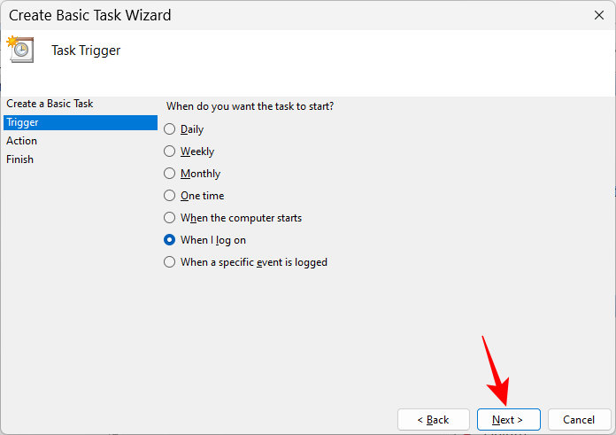Pick the Monthly trigger option
This screenshot has width=616, height=435.
pos(170,174)
